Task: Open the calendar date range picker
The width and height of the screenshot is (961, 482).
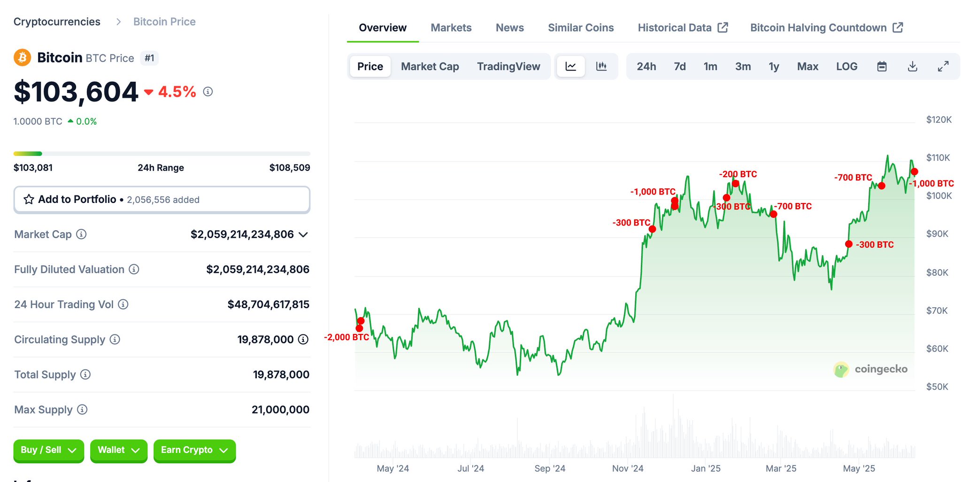Action: (882, 66)
